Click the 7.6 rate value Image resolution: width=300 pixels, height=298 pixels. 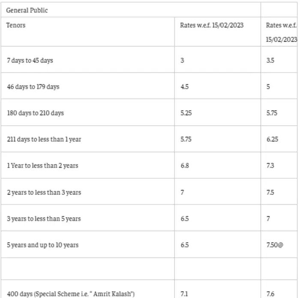coord(270,293)
